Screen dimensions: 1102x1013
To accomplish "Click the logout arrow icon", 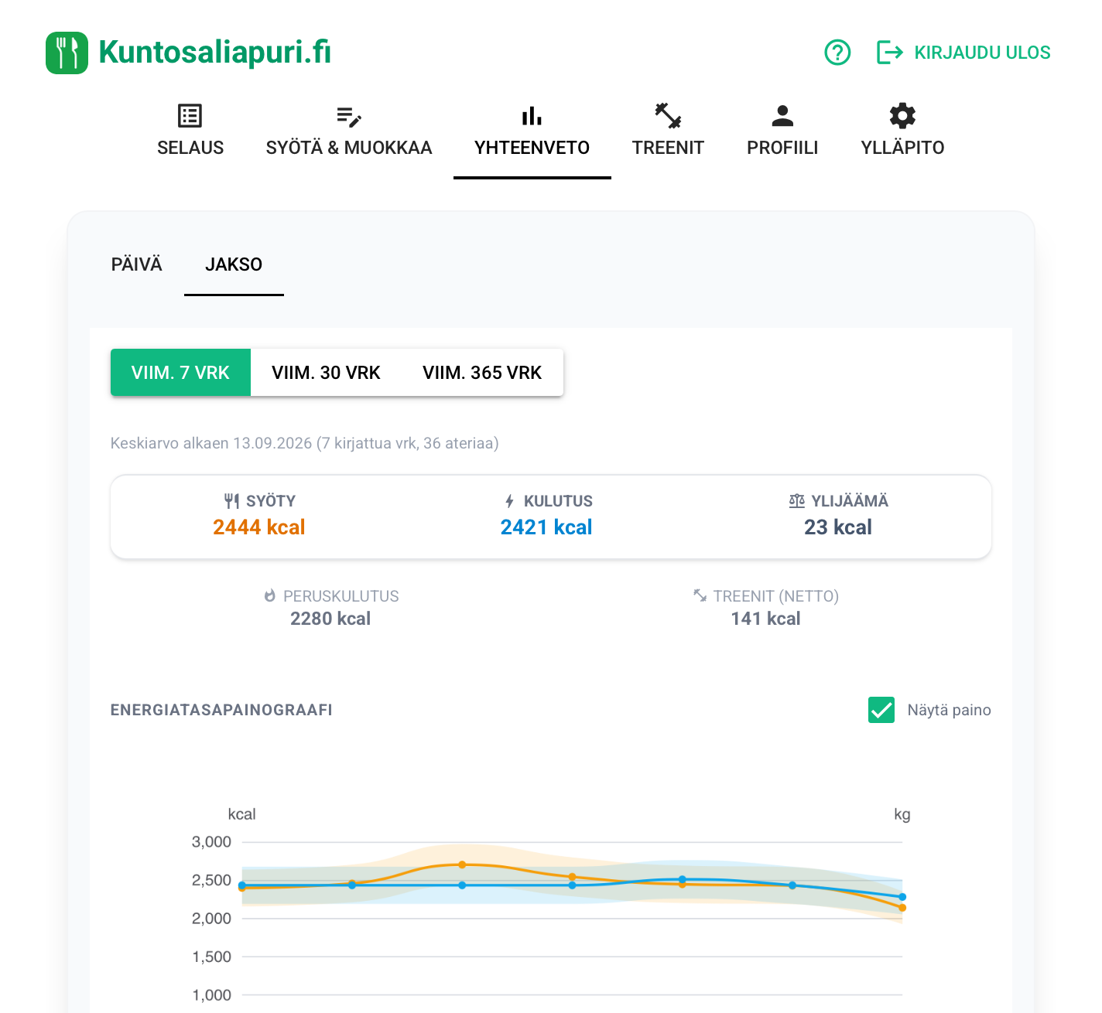I will [x=890, y=53].
